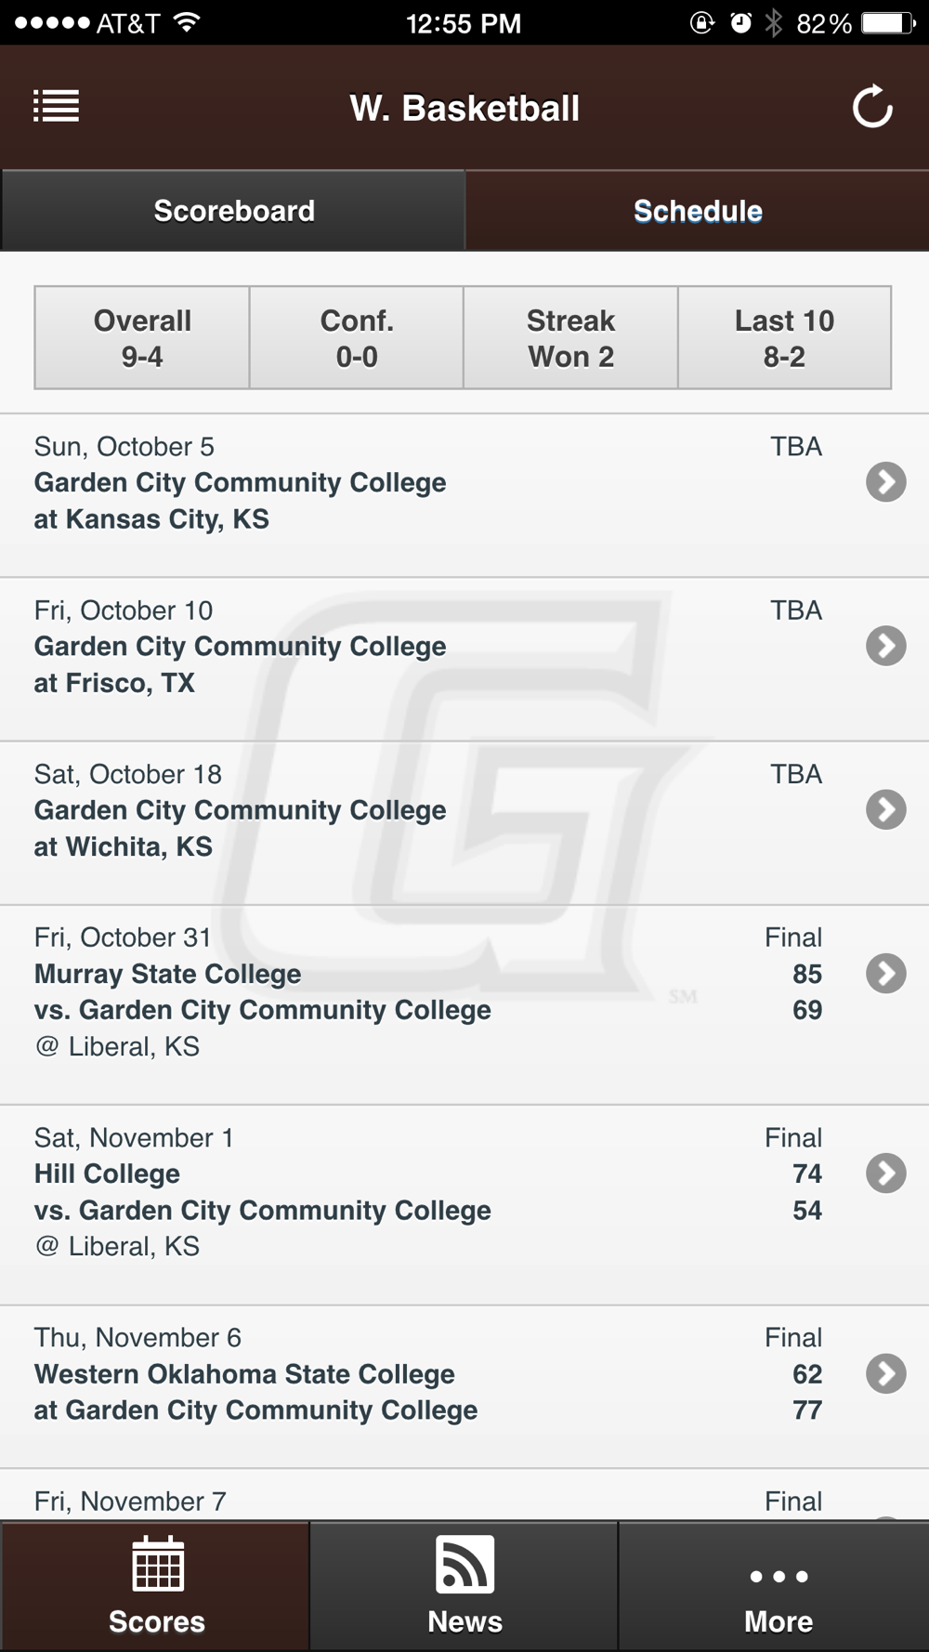
Task: Select the Conf. 0-0 record box
Action: coord(357,337)
